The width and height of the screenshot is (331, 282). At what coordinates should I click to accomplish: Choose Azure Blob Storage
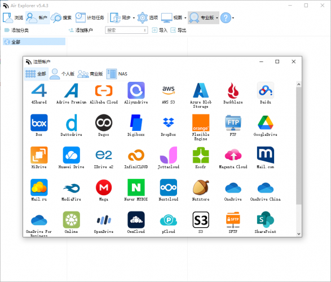(201, 91)
